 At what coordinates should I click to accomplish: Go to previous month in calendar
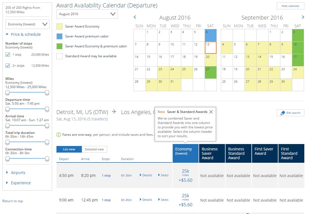point(135,17)
